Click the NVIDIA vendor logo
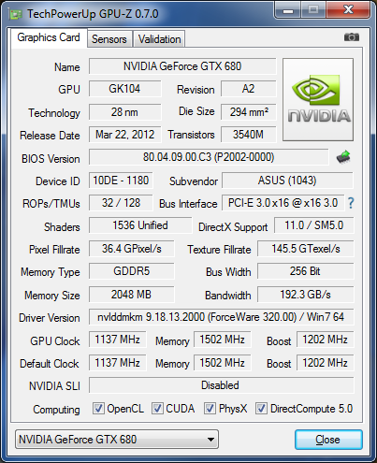Viewport: 377px width, 463px height. [x=318, y=99]
